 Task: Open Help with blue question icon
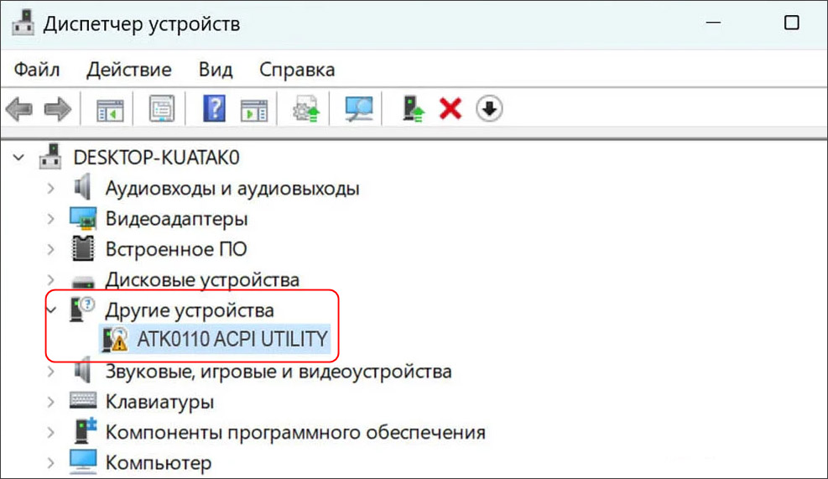pos(215,108)
